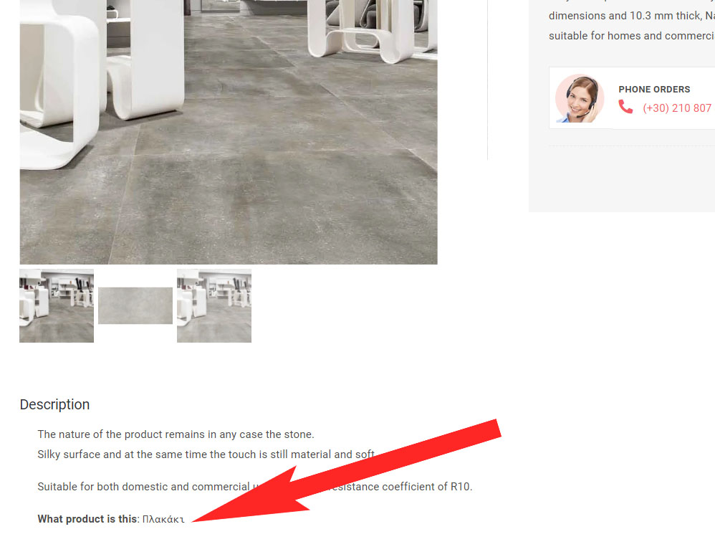The height and width of the screenshot is (557, 715).
Task: Click 'suitable for homes and commerci' line
Action: [x=632, y=36]
